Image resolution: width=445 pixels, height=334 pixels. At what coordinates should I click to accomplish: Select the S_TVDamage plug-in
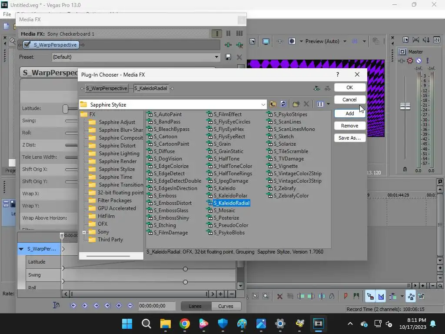(289, 159)
